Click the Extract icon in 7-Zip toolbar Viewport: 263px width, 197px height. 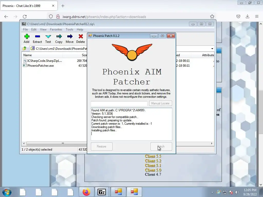point(37,36)
